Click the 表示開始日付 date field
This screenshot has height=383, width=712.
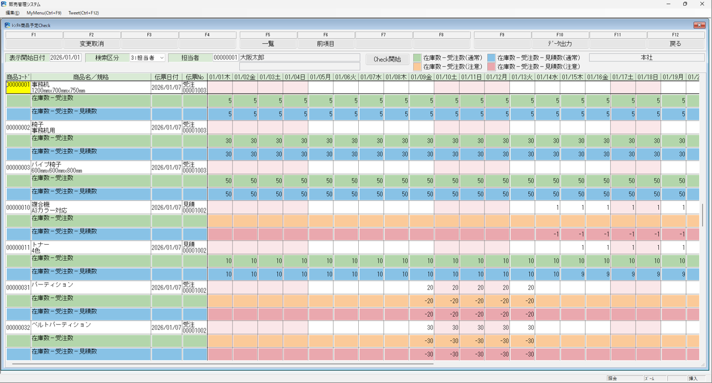tap(65, 58)
